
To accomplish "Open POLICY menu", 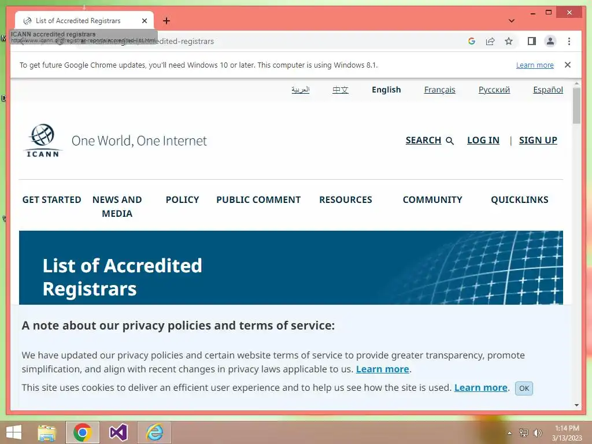I will (182, 199).
